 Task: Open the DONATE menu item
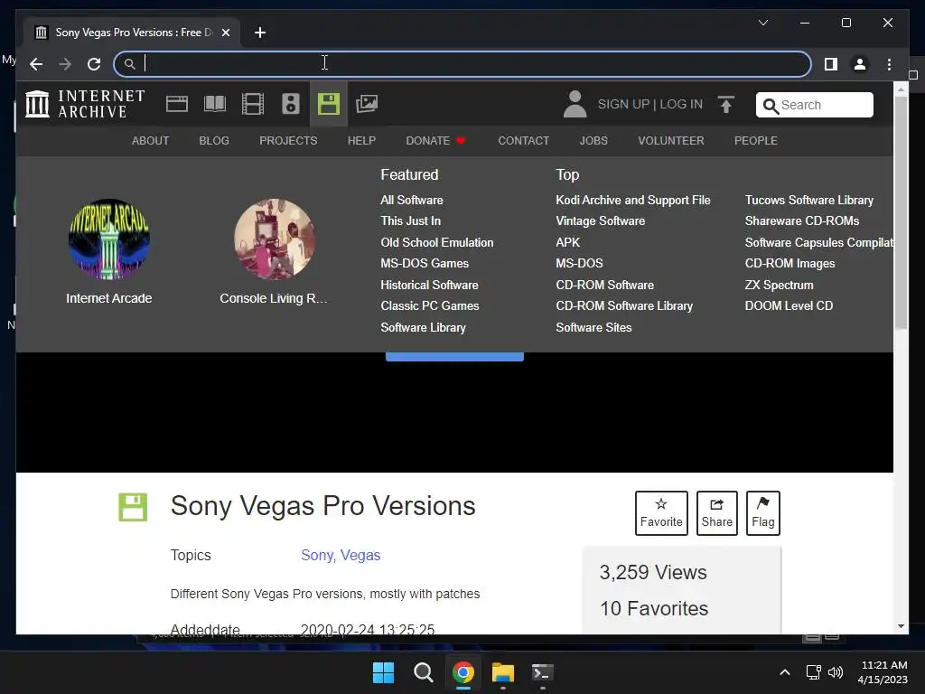pos(435,140)
